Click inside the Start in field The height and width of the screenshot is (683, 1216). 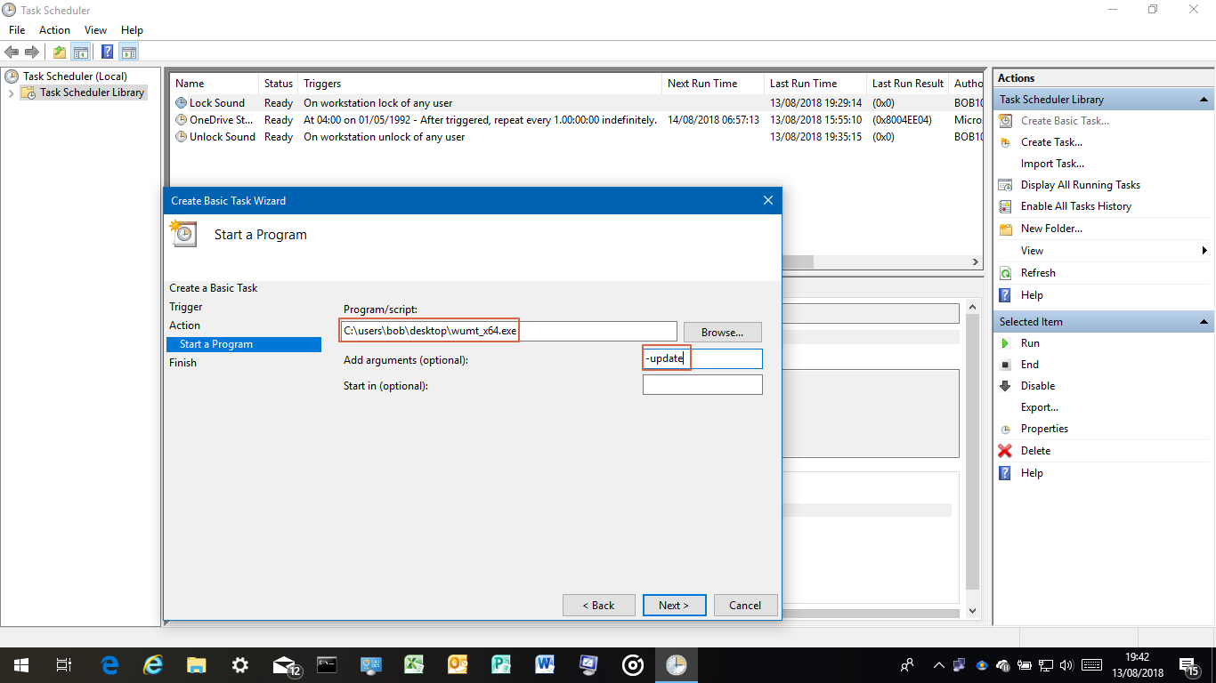(x=702, y=385)
